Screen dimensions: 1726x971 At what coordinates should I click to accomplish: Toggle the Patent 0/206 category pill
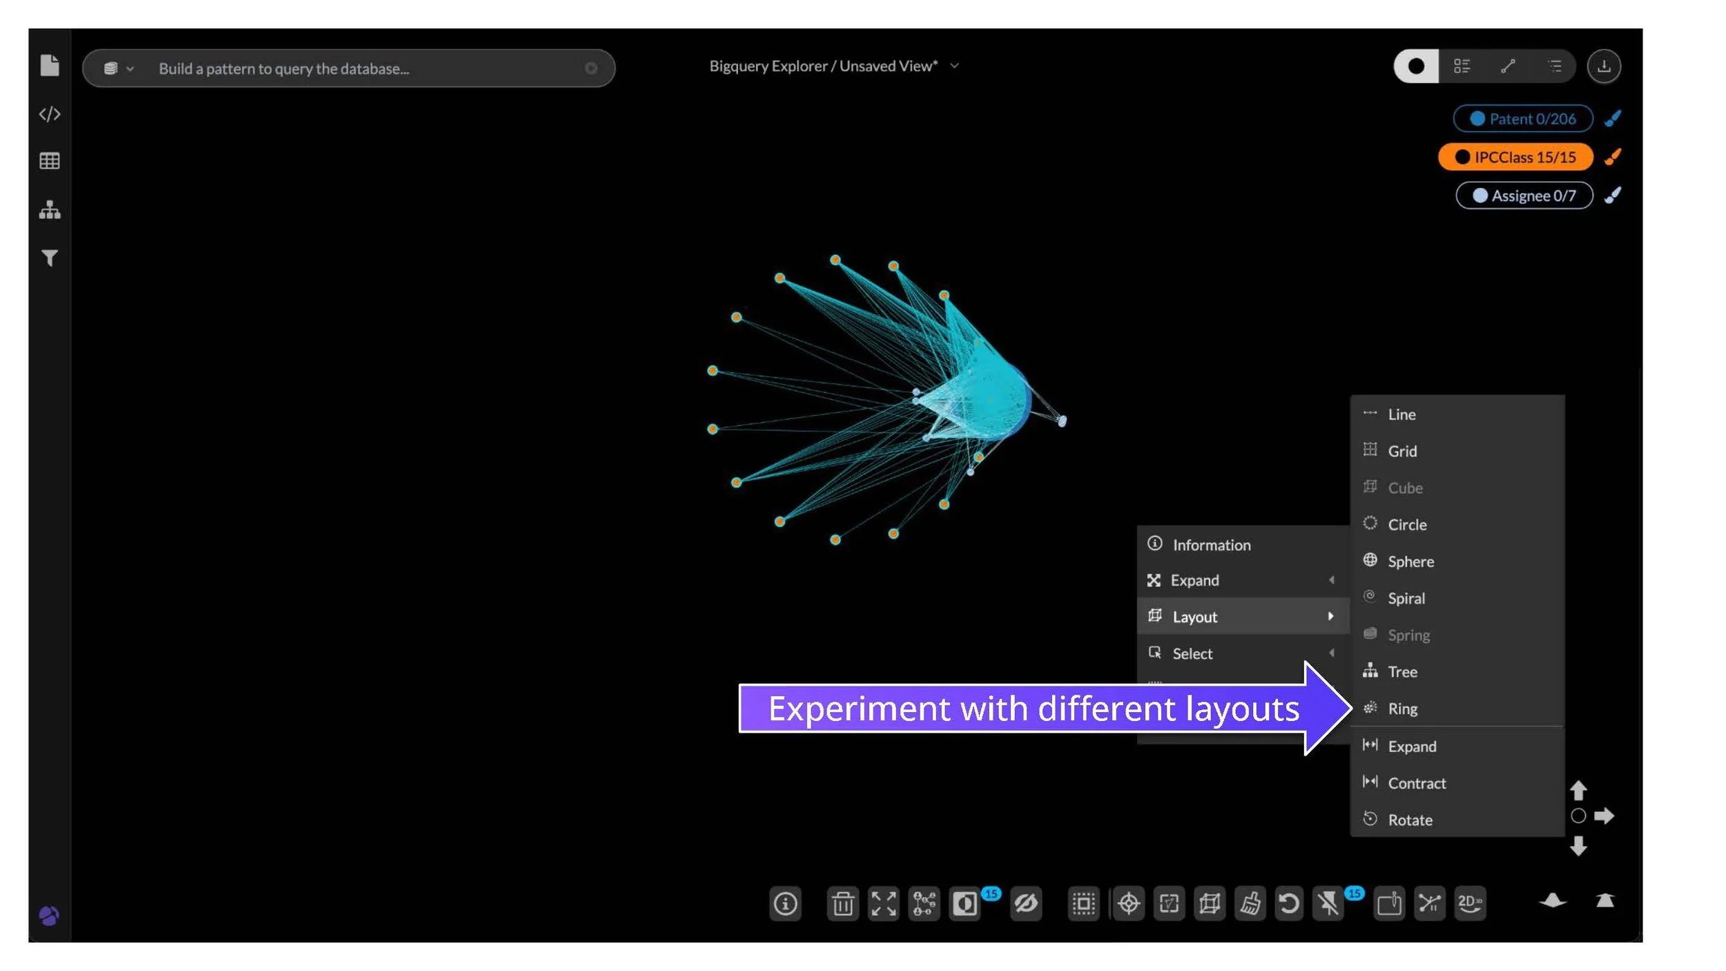click(x=1522, y=119)
